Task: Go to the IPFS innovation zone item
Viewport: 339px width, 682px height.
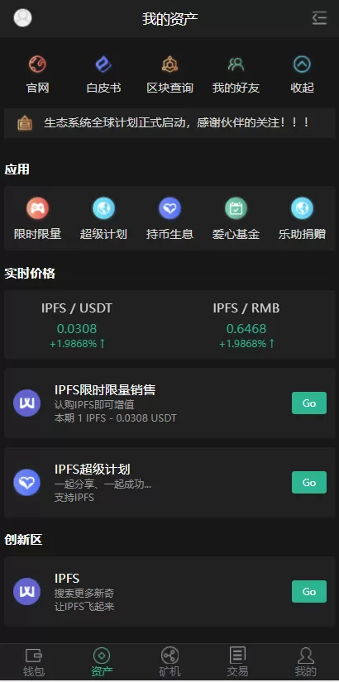Action: coord(309,592)
